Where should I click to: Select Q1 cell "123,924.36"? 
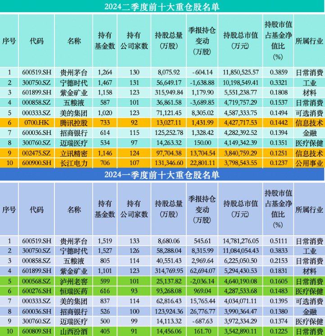pos(169,312)
